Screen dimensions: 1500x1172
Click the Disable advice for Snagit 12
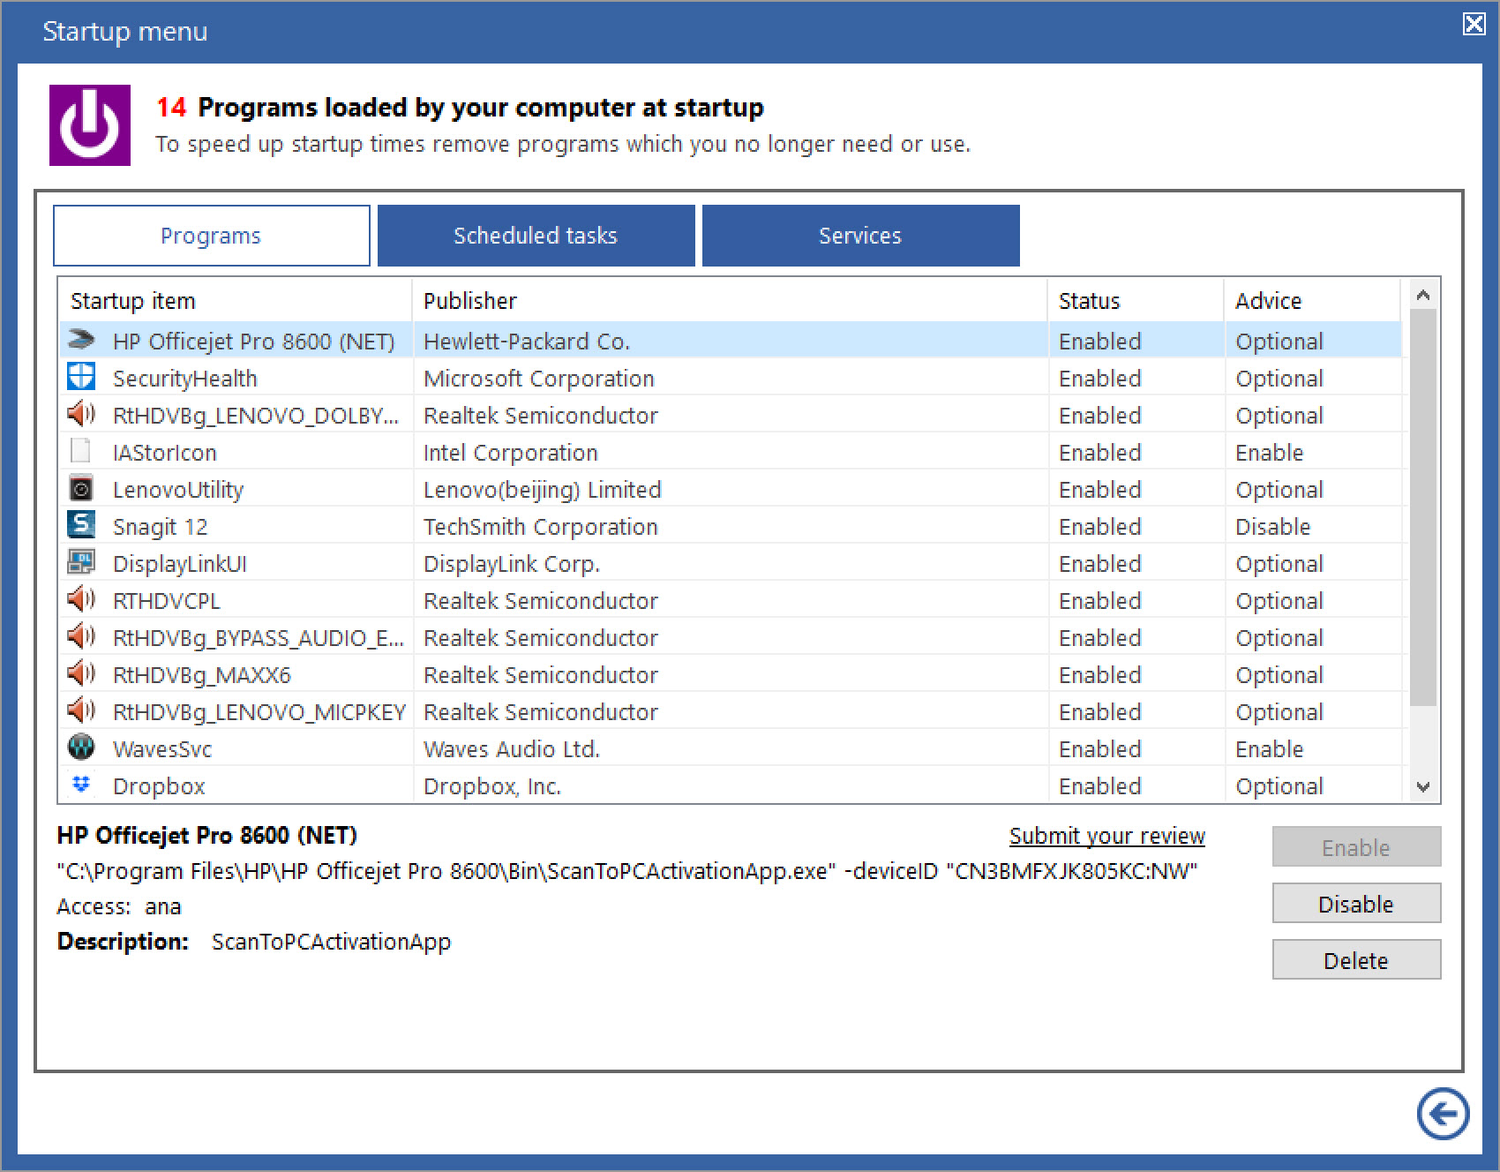pos(1273,527)
